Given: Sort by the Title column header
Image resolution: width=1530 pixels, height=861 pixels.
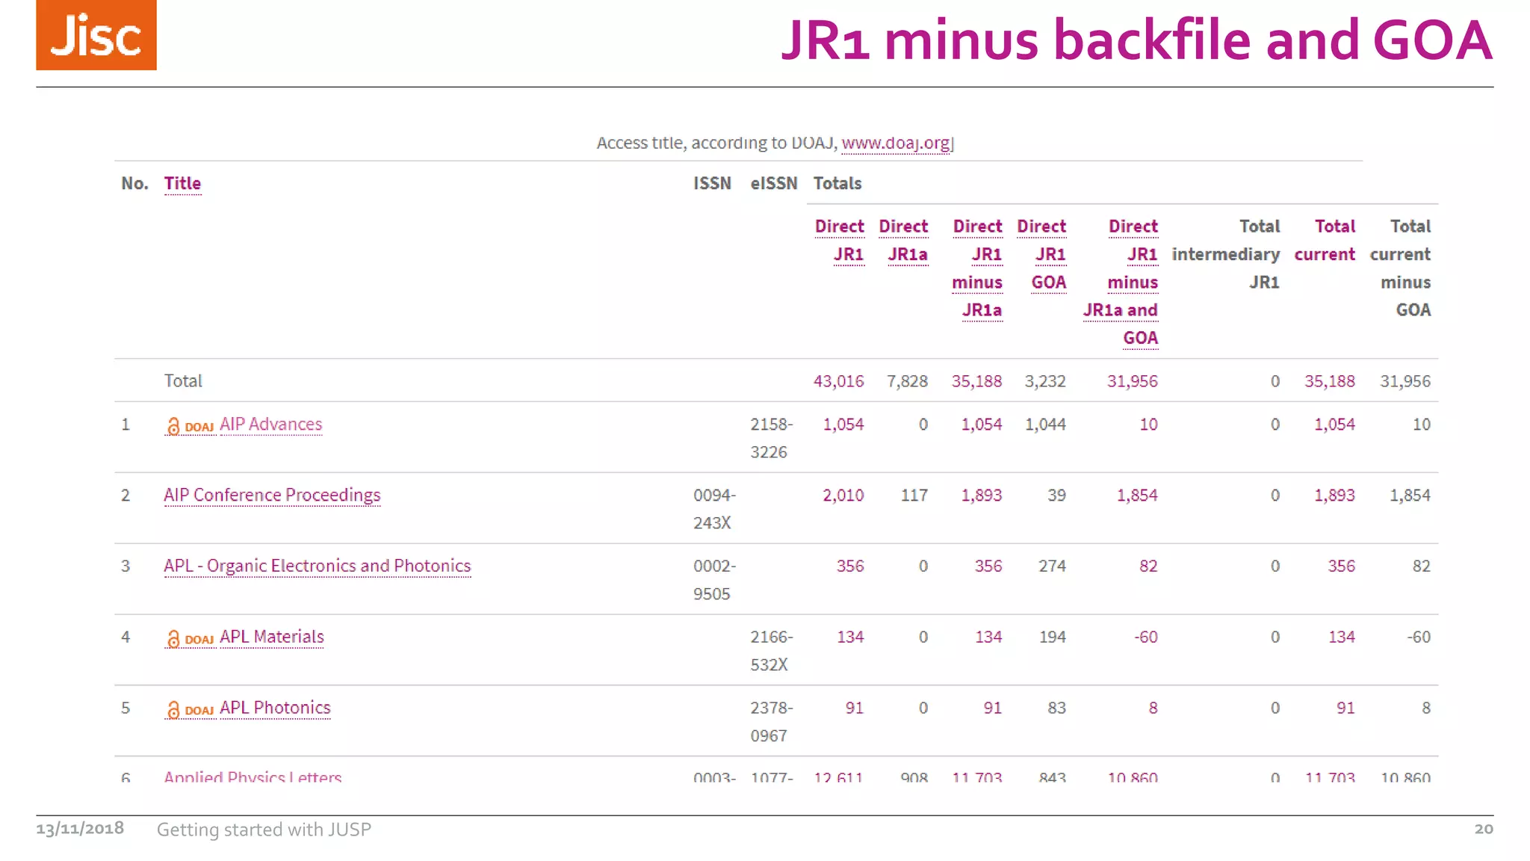Looking at the screenshot, I should coord(182,183).
